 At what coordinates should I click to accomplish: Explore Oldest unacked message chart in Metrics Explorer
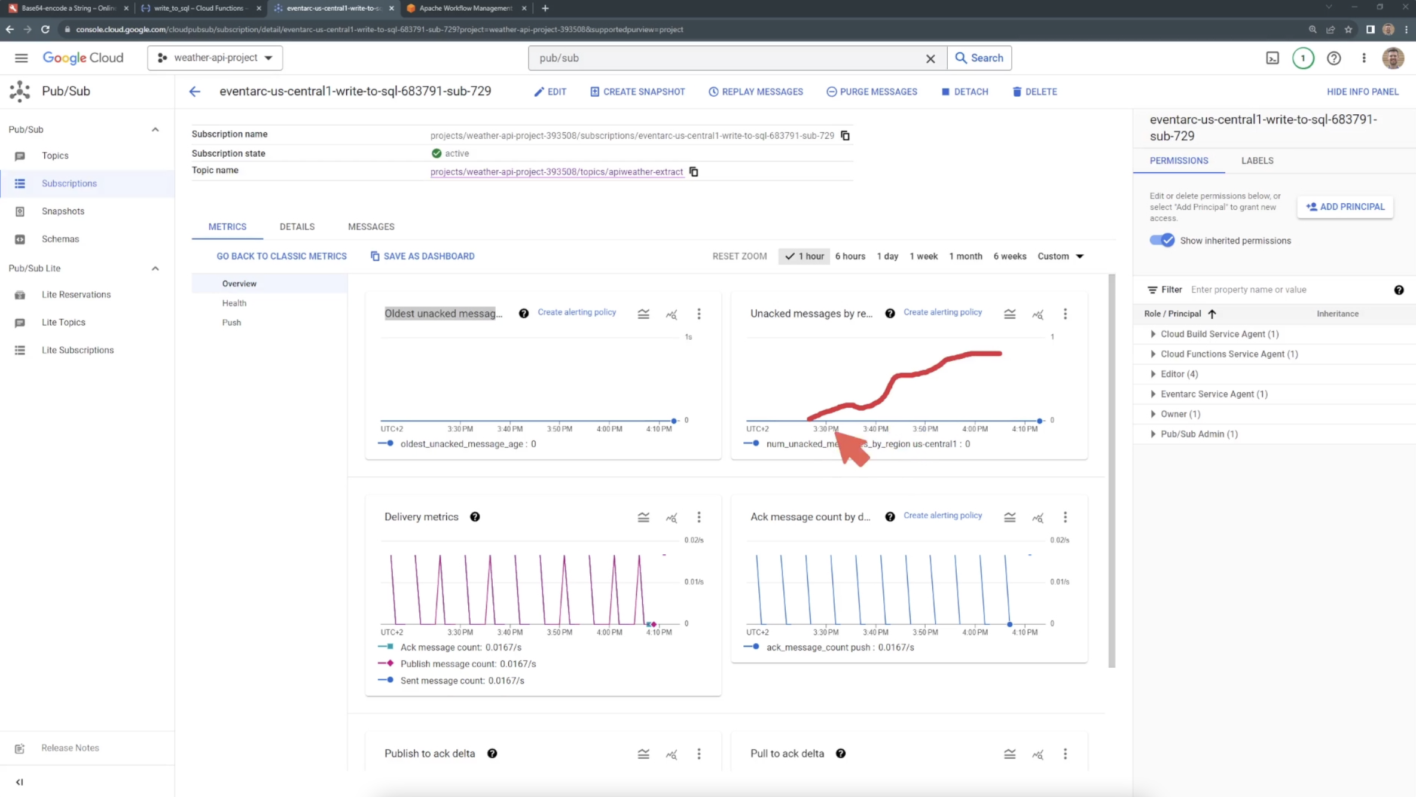point(672,314)
